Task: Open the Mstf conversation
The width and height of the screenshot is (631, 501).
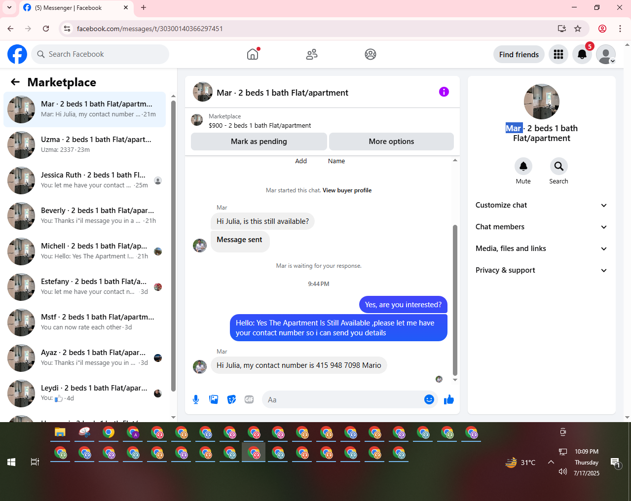Action: [x=85, y=322]
